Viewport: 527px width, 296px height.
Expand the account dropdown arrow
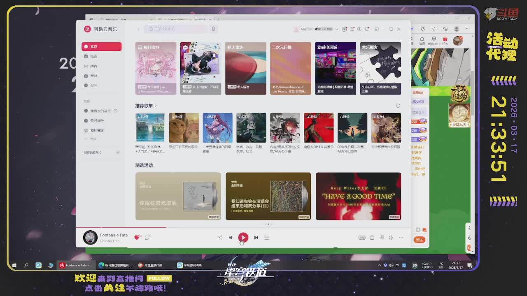337,29
